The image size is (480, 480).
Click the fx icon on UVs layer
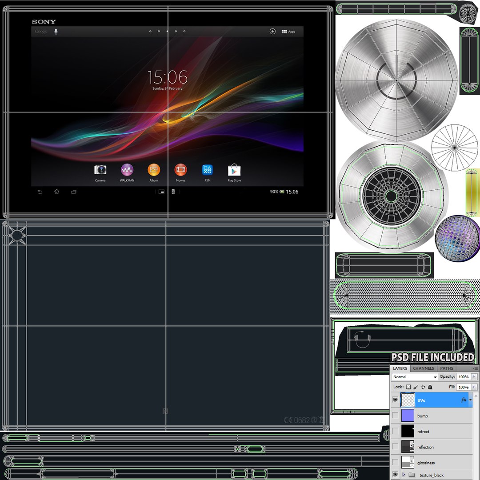(x=464, y=400)
